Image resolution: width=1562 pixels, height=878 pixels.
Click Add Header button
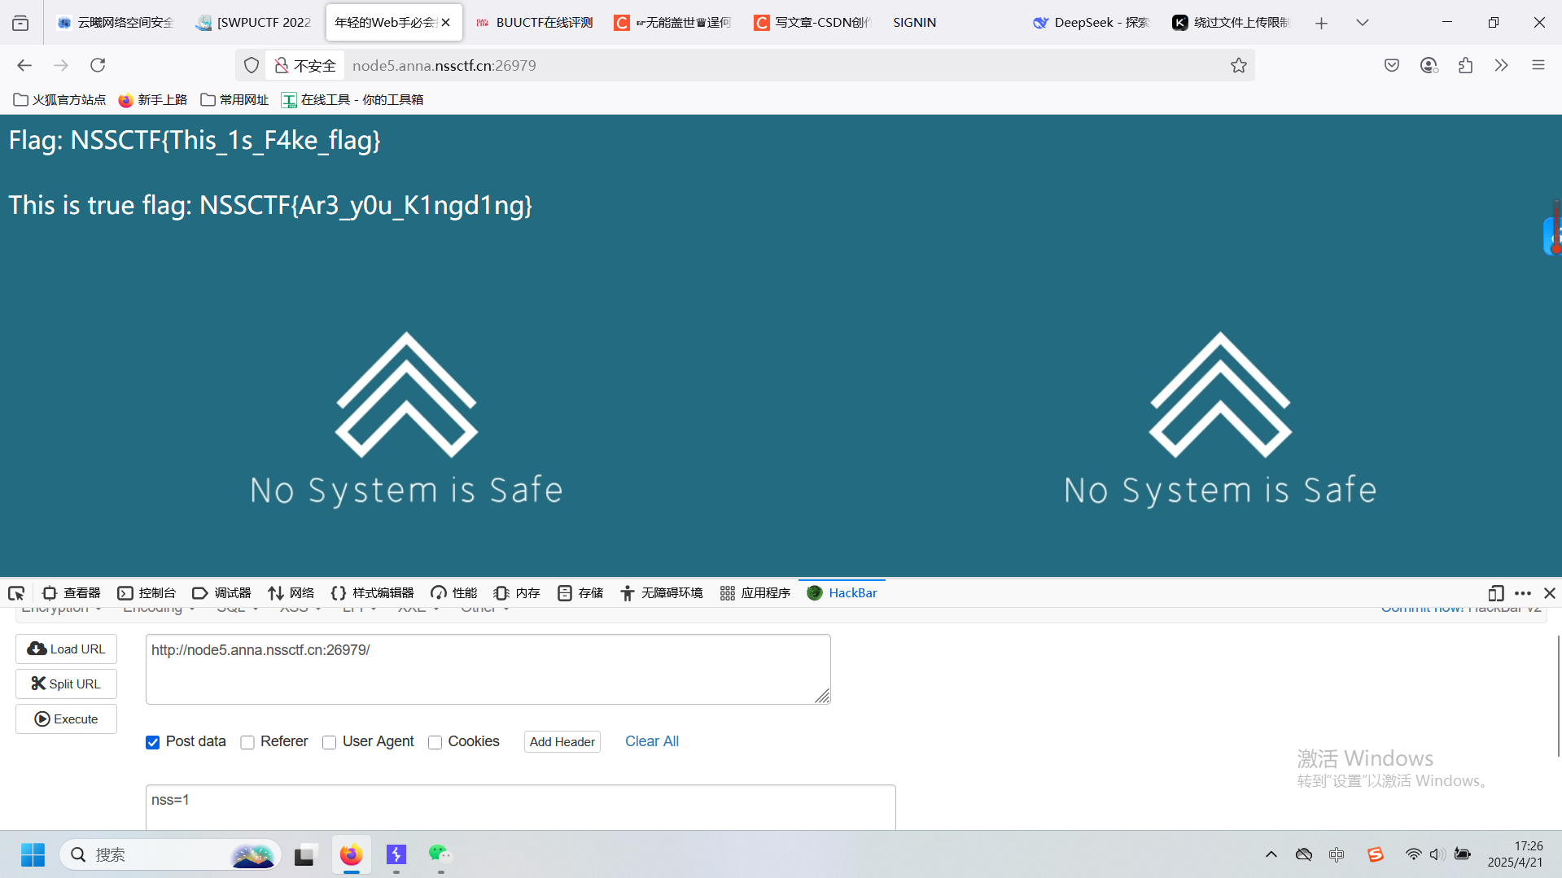[x=562, y=742]
